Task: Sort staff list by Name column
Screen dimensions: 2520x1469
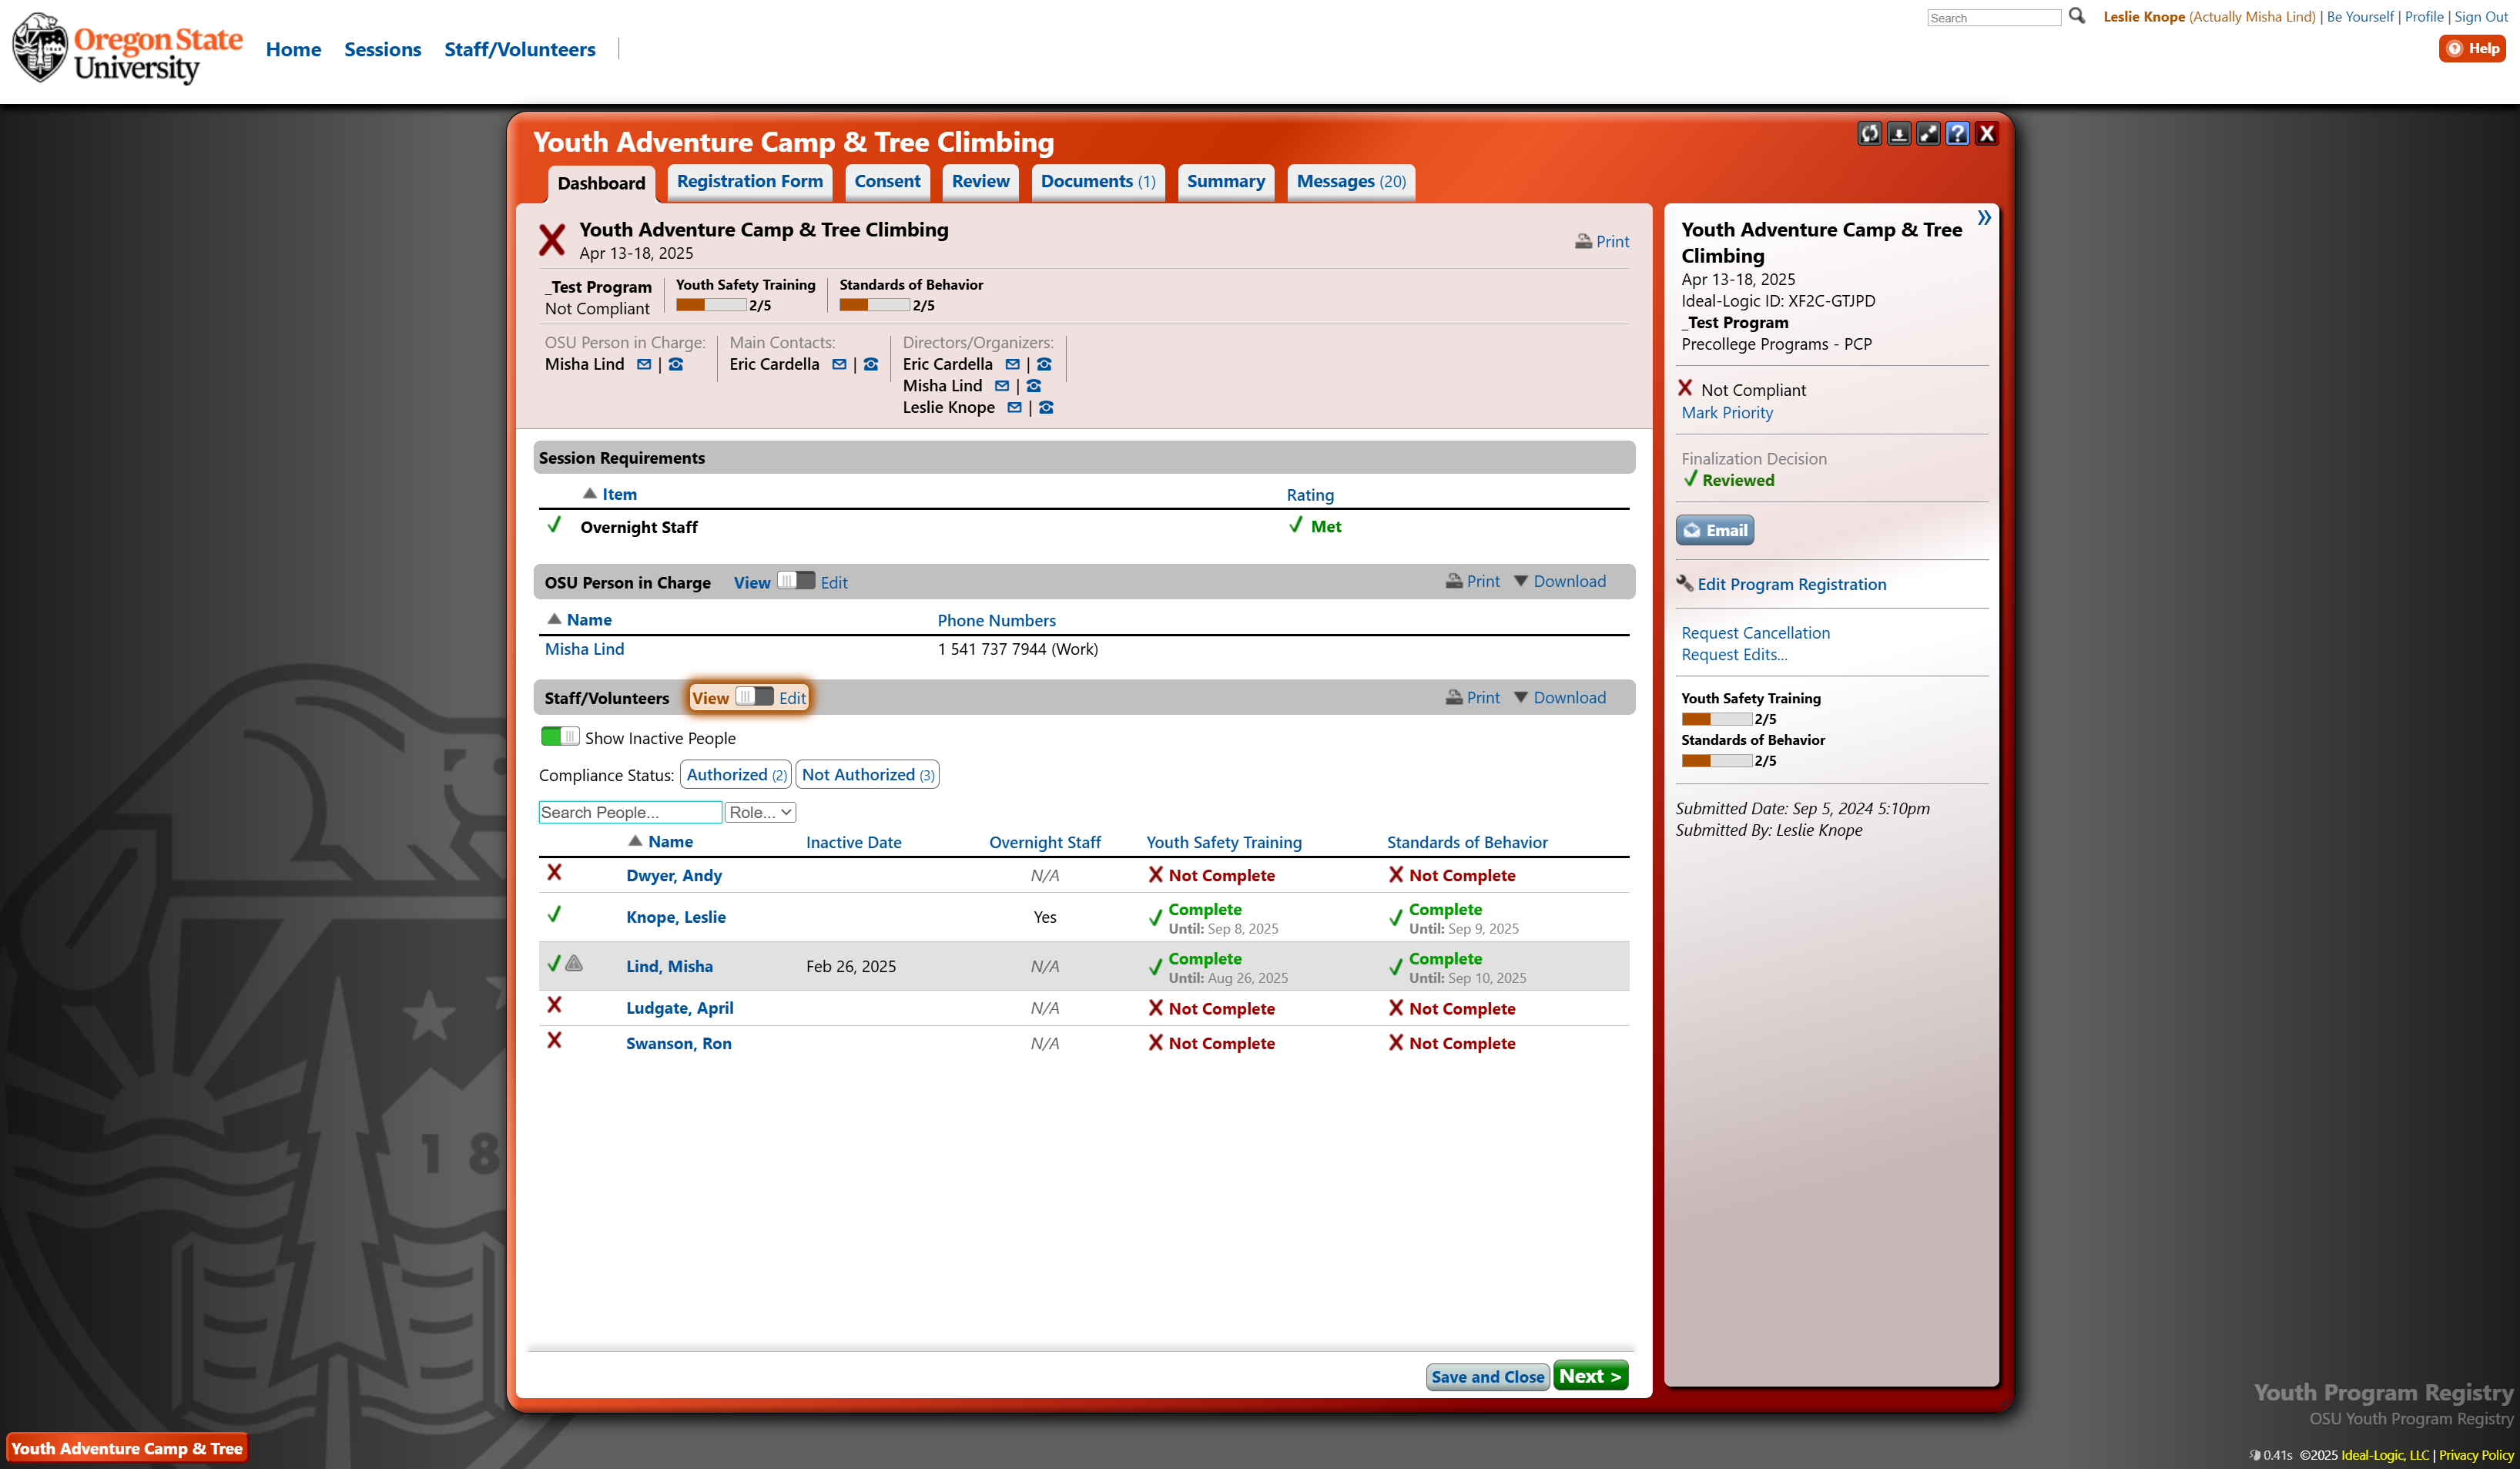Action: pos(670,841)
